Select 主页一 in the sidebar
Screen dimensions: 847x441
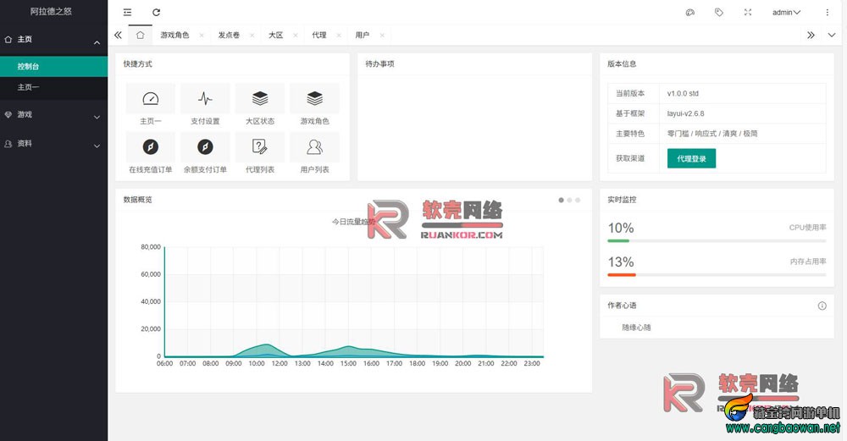[29, 87]
